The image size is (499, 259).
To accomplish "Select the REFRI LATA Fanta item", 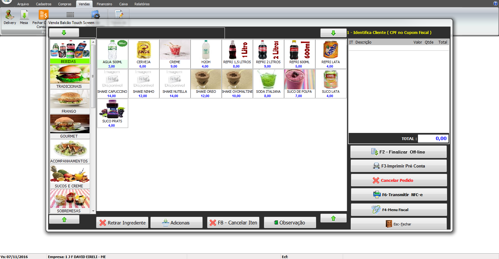I will pos(331,54).
